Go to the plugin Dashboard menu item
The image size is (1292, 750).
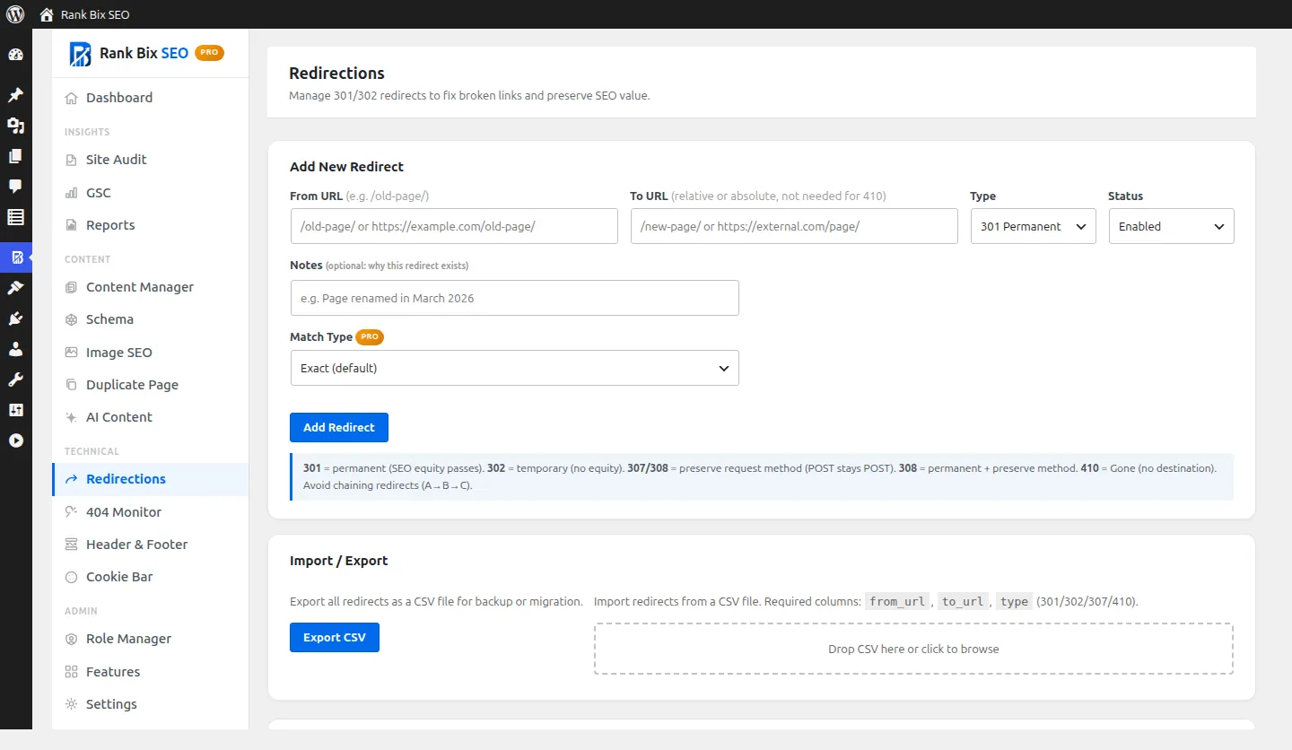point(151,98)
